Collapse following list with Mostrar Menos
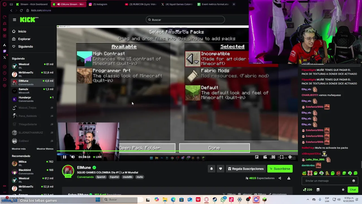Image resolution: width=362 pixels, height=204 pixels. 45,149
